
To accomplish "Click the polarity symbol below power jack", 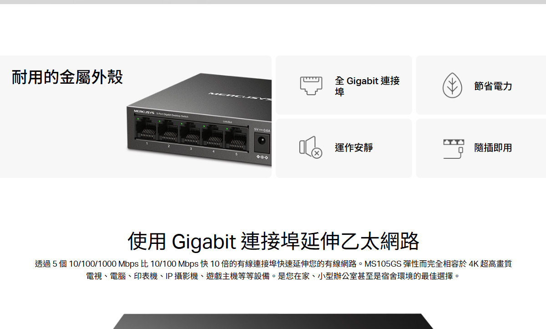I will click(x=262, y=157).
